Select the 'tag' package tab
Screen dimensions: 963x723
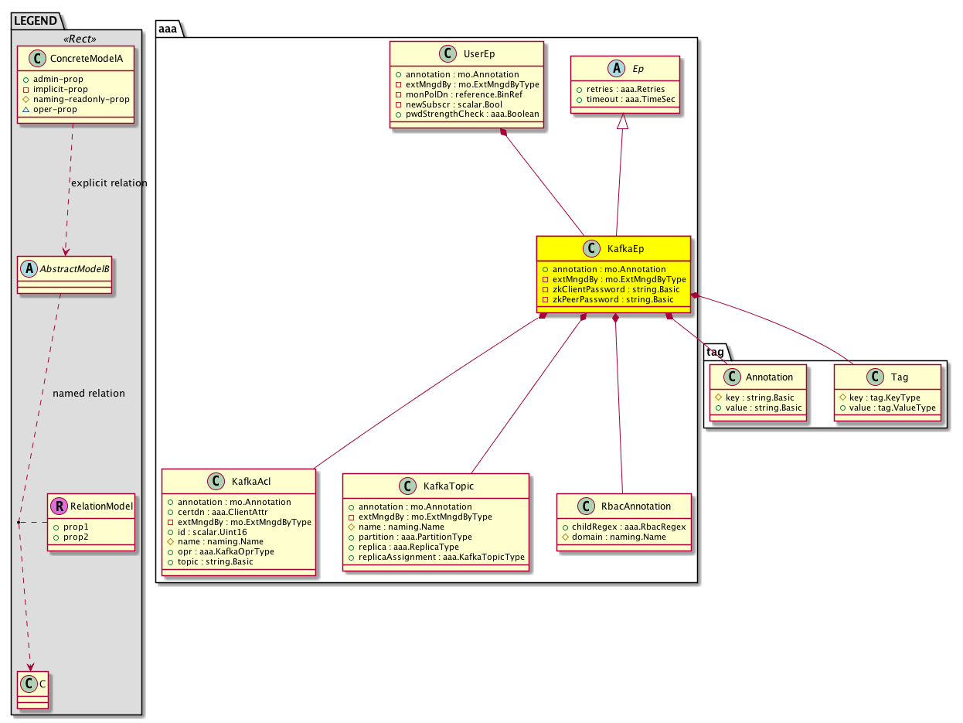715,352
